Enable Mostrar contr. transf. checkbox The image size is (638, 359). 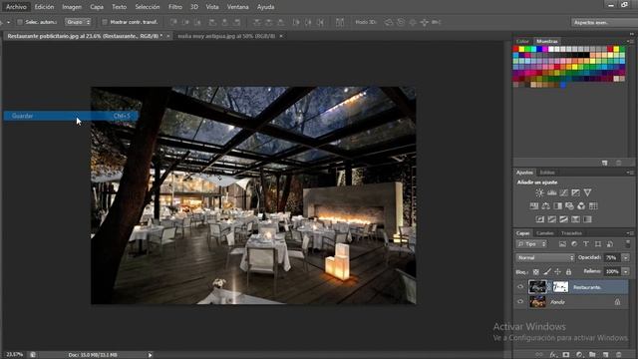click(105, 22)
